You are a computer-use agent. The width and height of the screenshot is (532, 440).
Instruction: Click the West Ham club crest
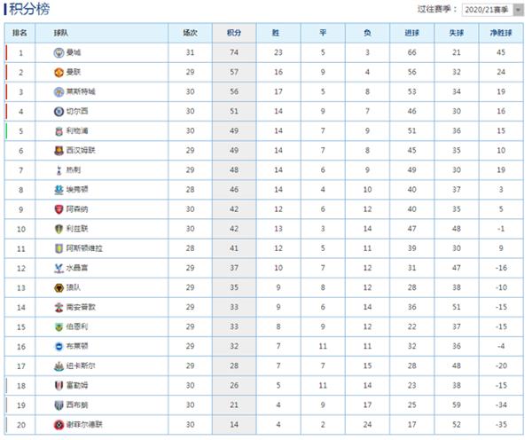click(59, 151)
